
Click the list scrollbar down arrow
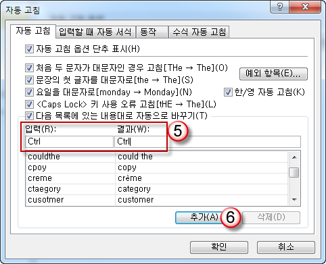point(294,199)
